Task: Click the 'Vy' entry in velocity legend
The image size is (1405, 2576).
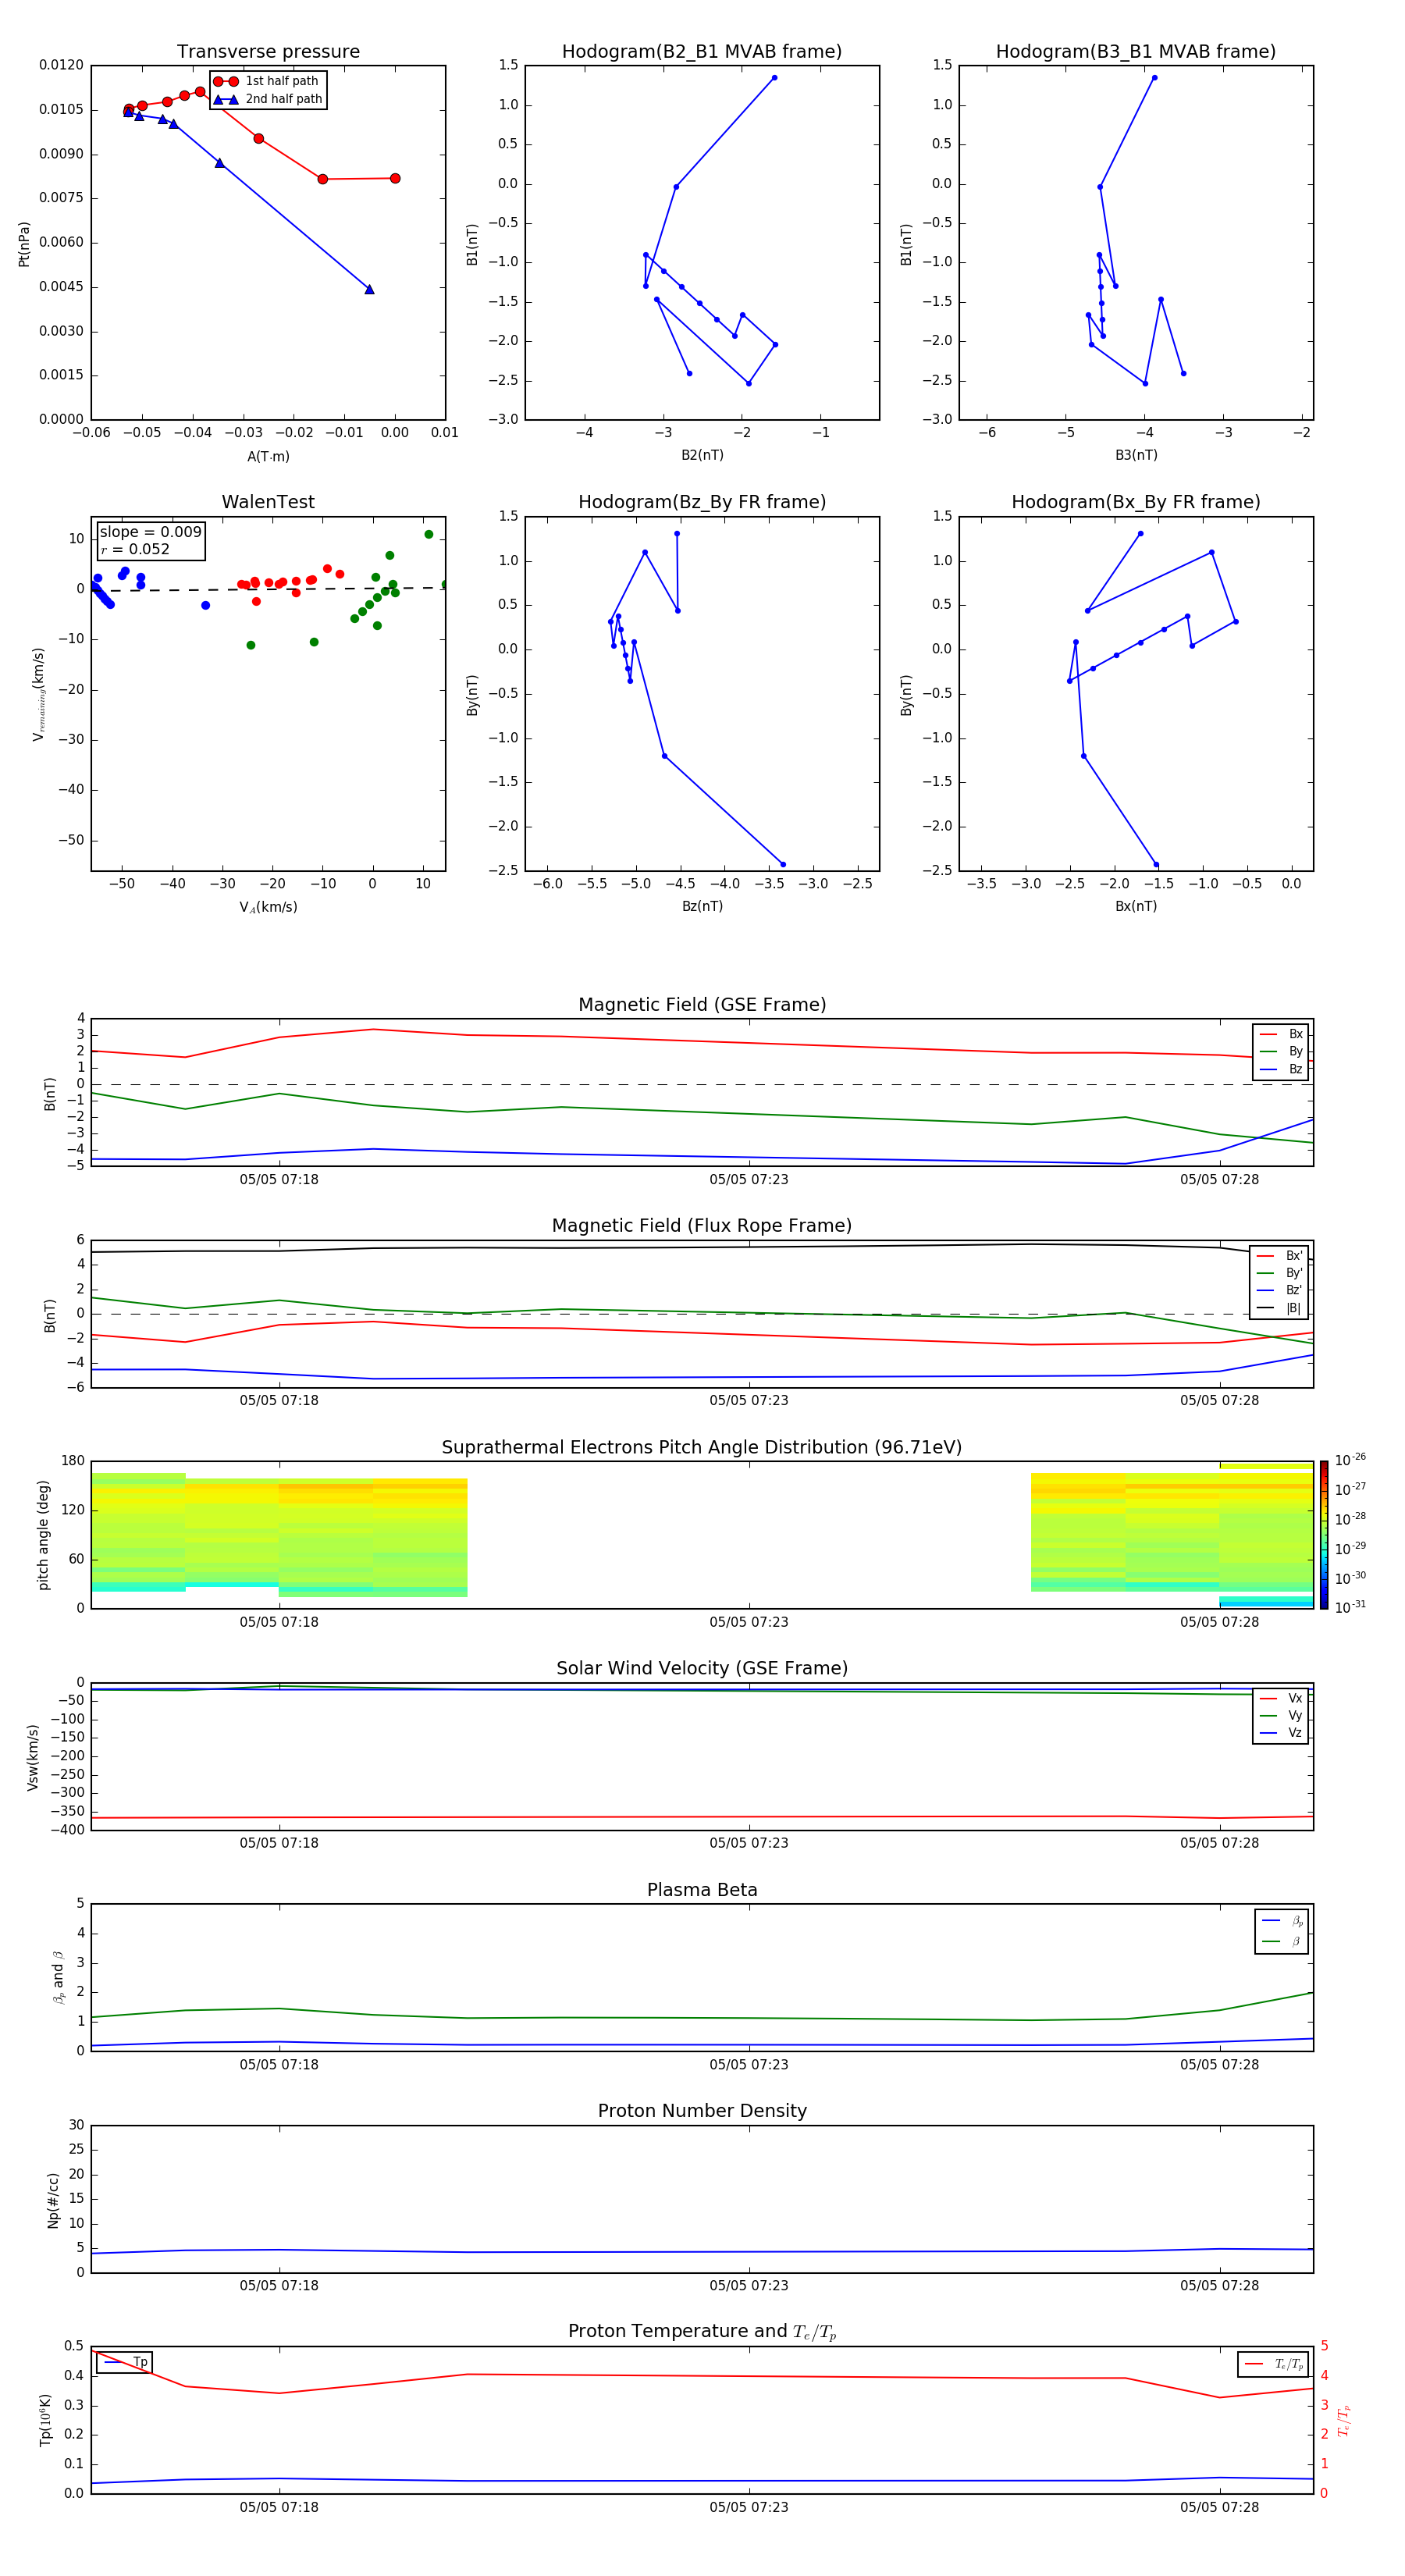Action: tap(1281, 1715)
